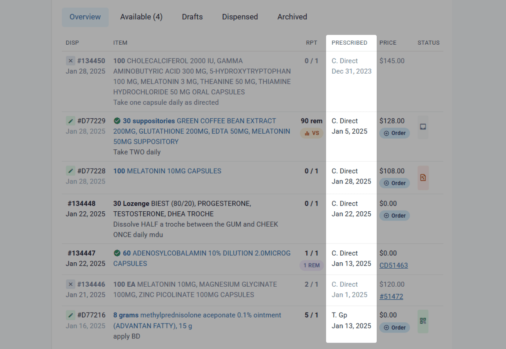Open the 100 Melatonin 10mg Capsules item
This screenshot has height=349, width=506.
(167, 171)
